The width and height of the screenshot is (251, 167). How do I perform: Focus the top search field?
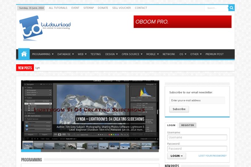pyautogui.click(x=216, y=8)
